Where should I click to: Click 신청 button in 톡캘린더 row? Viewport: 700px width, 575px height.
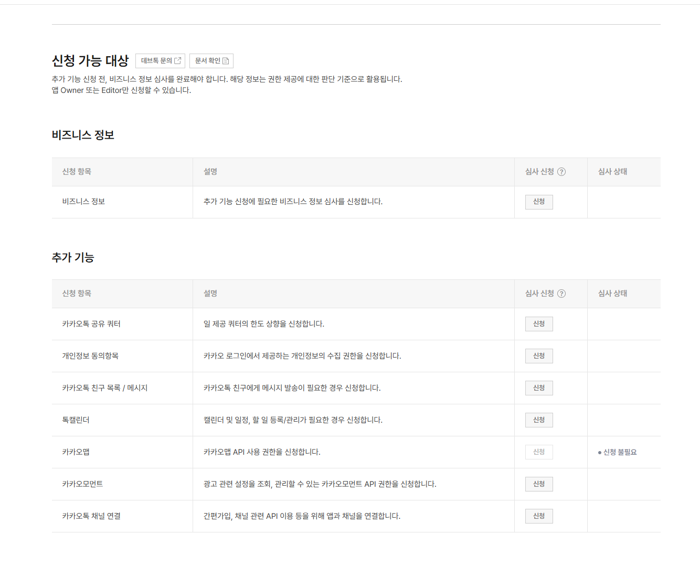[x=538, y=420]
